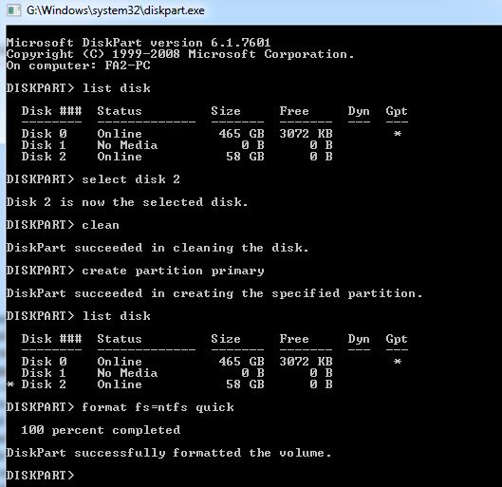Click the 'Microsoft DiskPart version 6.1.7601' line
The height and width of the screenshot is (487, 502).
point(139,43)
